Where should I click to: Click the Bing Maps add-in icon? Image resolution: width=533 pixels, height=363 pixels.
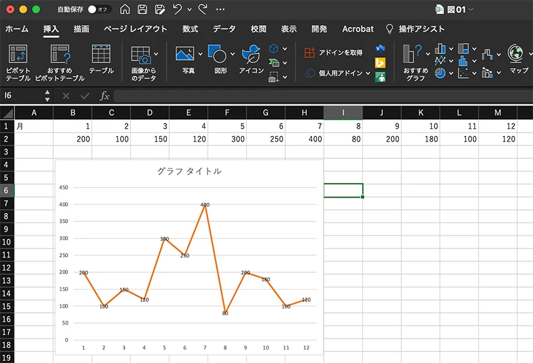(380, 63)
